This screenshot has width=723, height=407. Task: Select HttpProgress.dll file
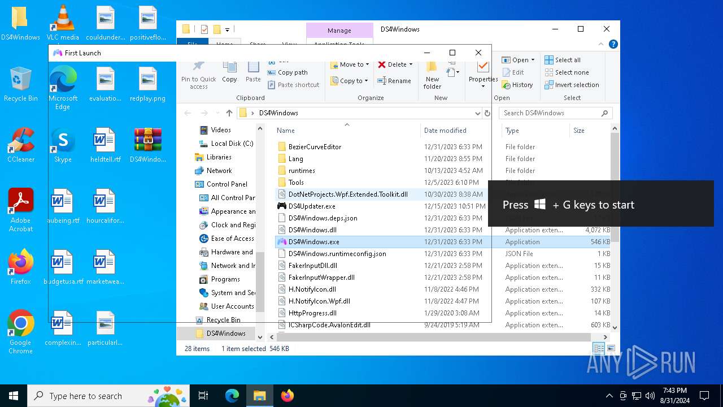312,313
